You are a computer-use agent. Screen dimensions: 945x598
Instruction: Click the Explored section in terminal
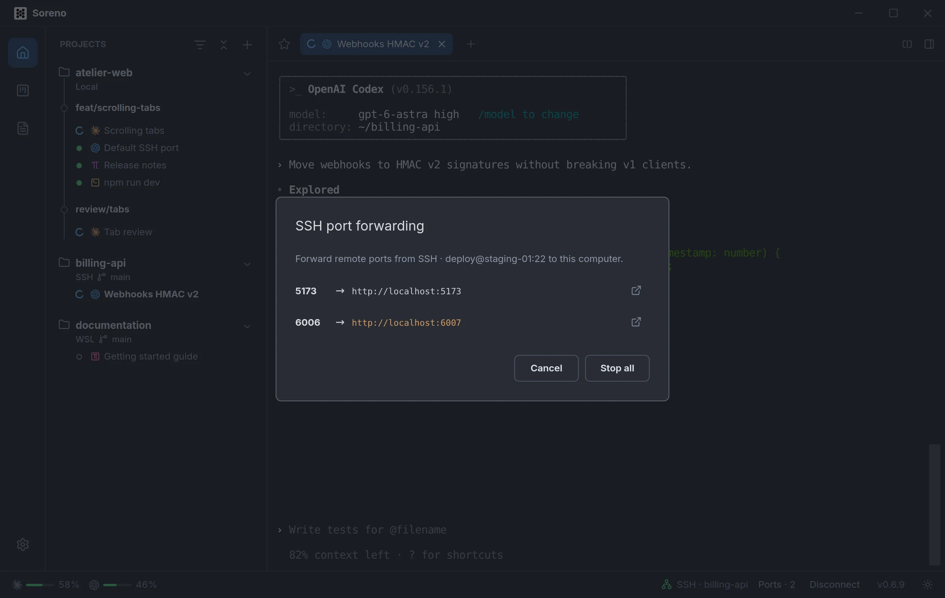pyautogui.click(x=314, y=190)
